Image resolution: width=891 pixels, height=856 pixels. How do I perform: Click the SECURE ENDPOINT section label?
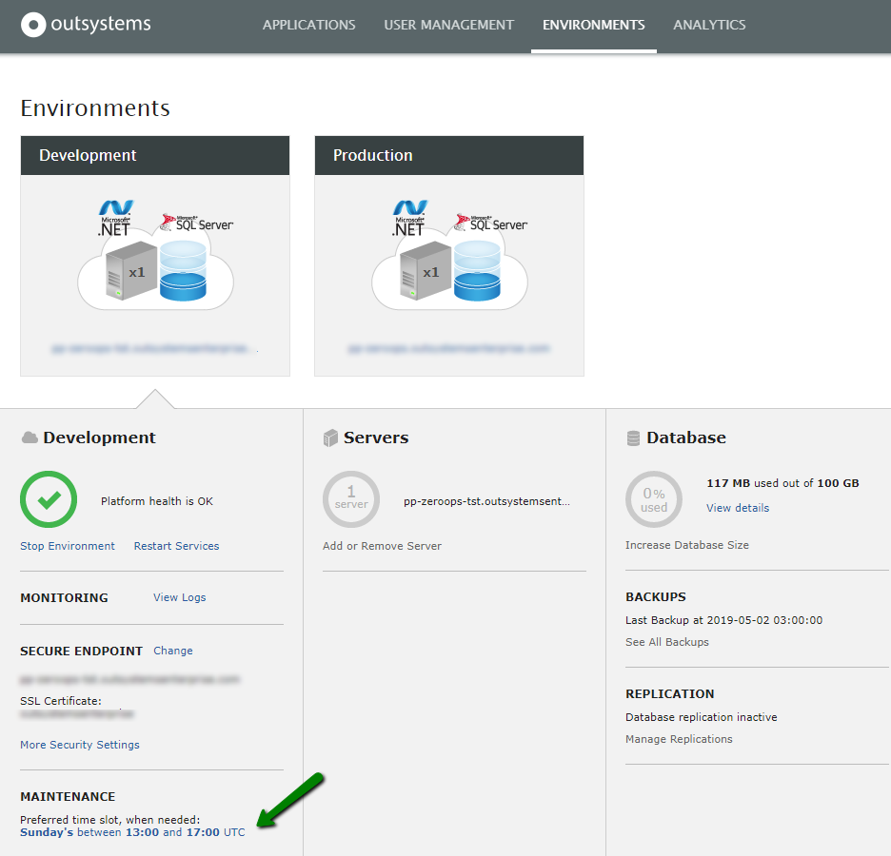(x=81, y=652)
